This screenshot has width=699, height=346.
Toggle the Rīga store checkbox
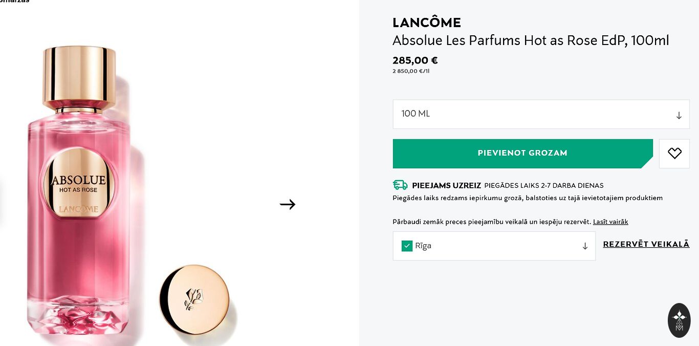pos(407,246)
